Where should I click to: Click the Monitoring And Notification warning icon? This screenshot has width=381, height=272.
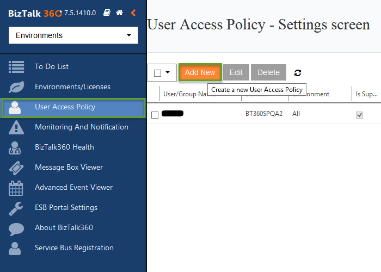16,127
